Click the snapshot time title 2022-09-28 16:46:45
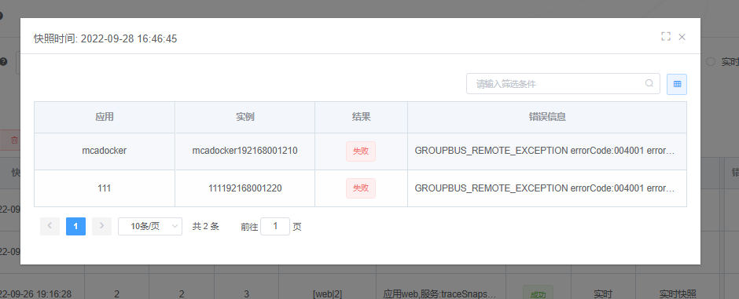Screen dimensions: 739x299 (x=105, y=38)
